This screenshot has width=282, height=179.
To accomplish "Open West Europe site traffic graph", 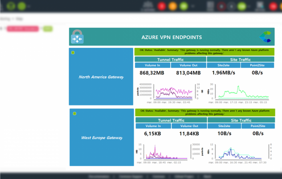I will 240,154.
